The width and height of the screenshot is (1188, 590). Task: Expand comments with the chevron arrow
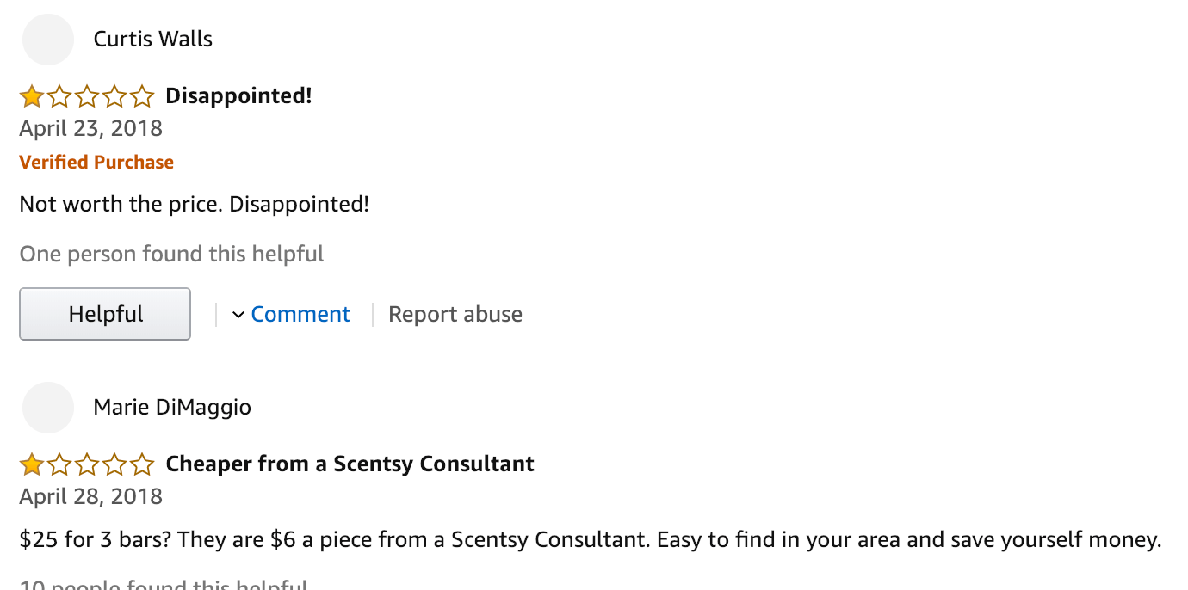point(238,315)
